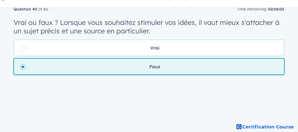Click the Question 40 counter text
This screenshot has width=298, height=132.
click(25, 9)
